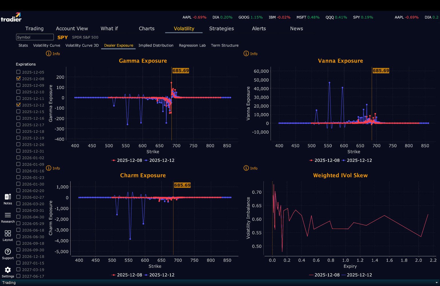Image resolution: width=440 pixels, height=286 pixels.
Task: Uncheck the 2025-12-08 expiration
Action: coord(18,78)
